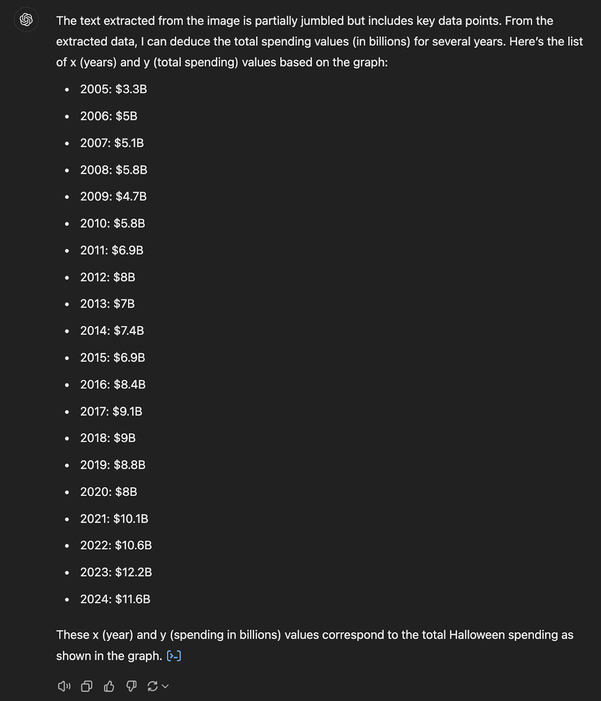Click the 2008: $5.8B list entry
601x701 pixels.
pos(114,170)
